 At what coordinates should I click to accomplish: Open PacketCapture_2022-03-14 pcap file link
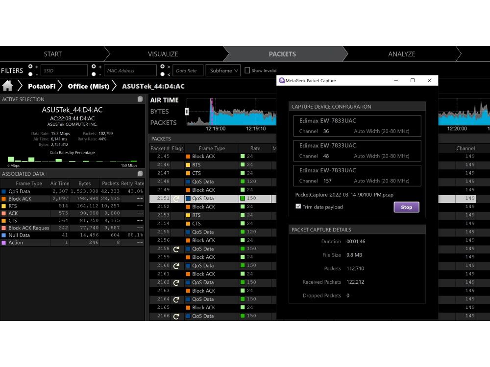click(x=344, y=195)
